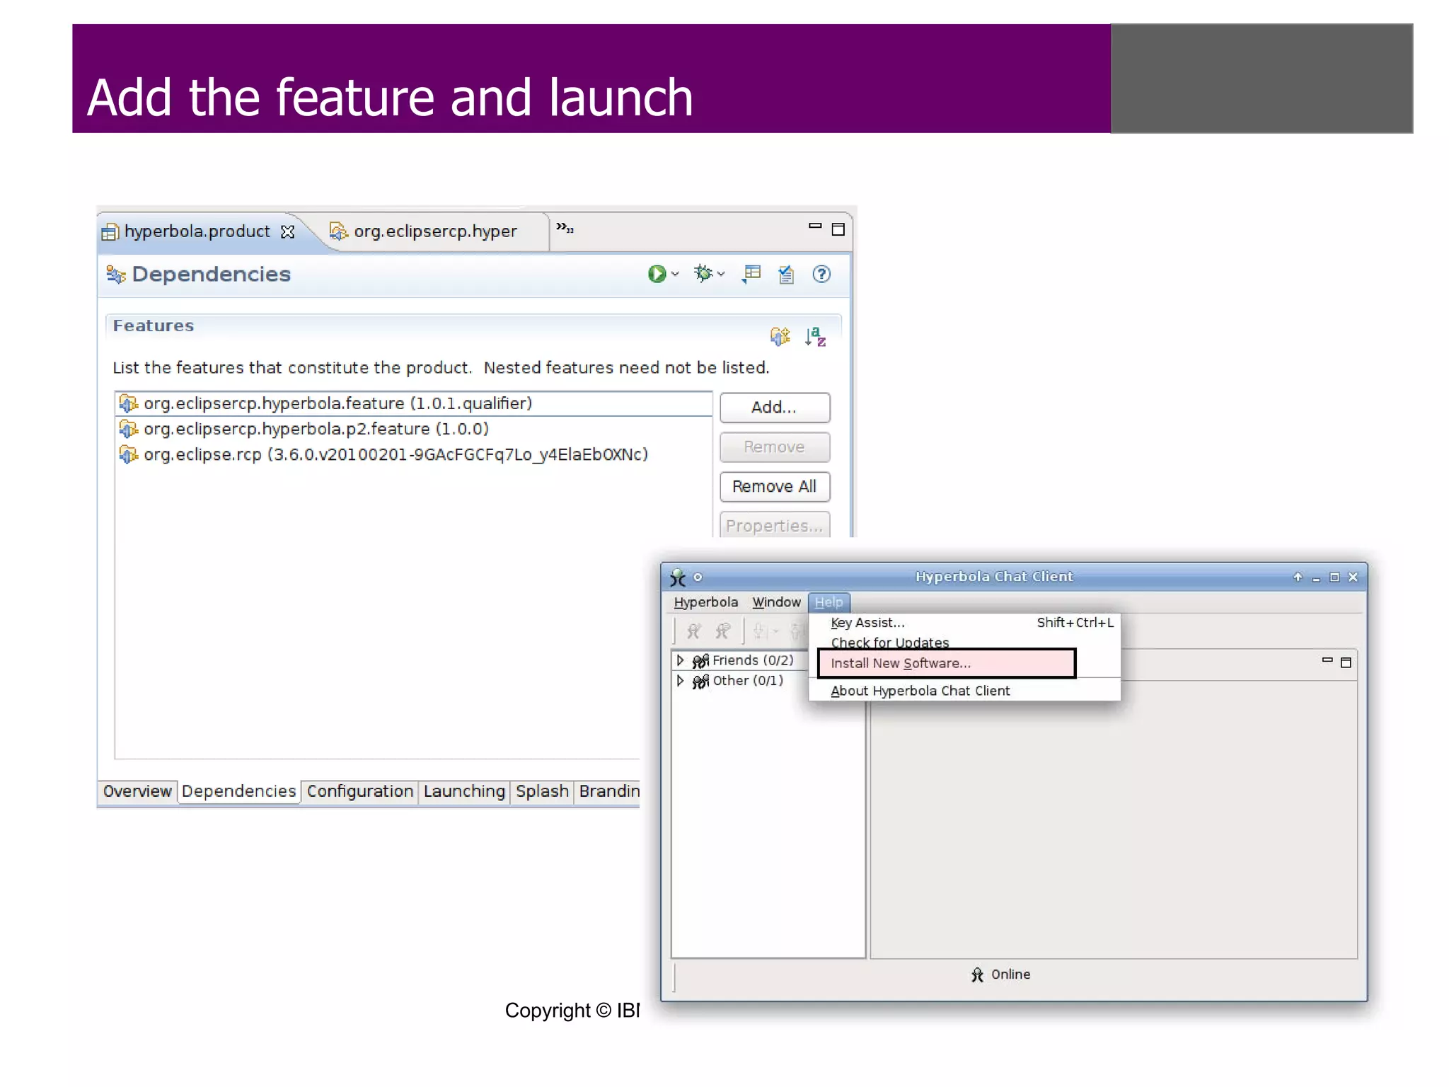This screenshot has width=1449, height=1087.
Task: Maximize the chat client's right view panel
Action: coord(1346,662)
